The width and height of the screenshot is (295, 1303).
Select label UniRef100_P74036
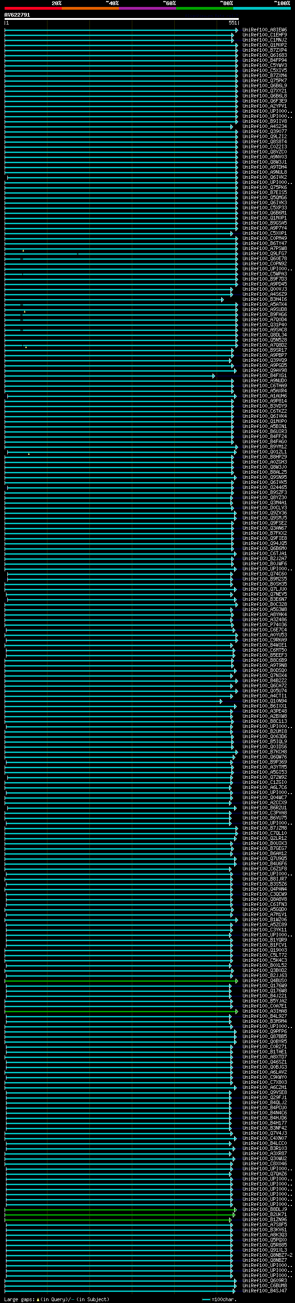coord(264,624)
